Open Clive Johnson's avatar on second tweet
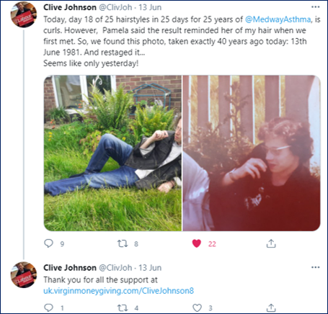The height and width of the screenshot is (314, 328). (x=24, y=275)
